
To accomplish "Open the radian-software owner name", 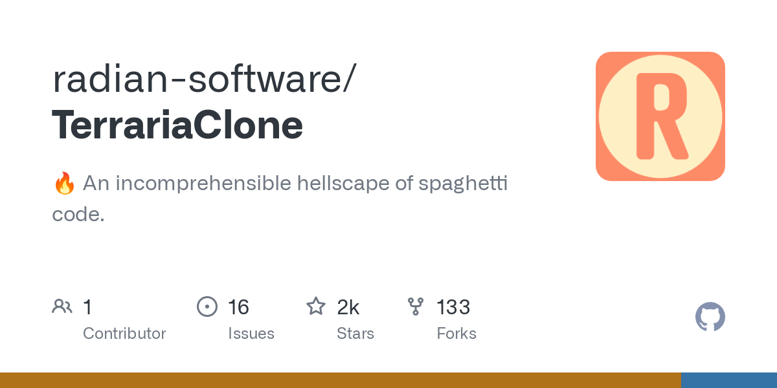I will coord(202,79).
